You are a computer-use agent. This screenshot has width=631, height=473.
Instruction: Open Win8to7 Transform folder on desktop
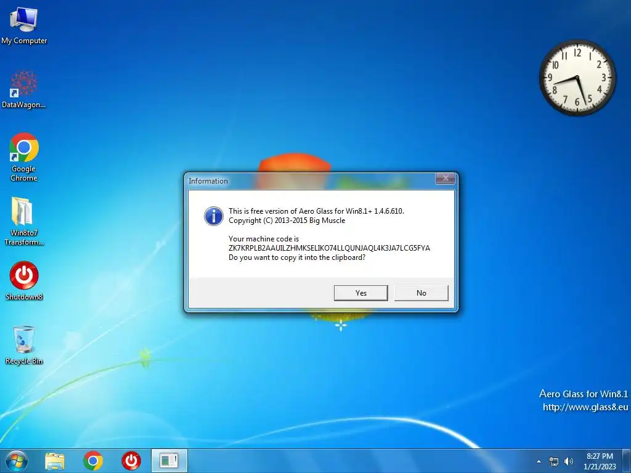(x=24, y=221)
